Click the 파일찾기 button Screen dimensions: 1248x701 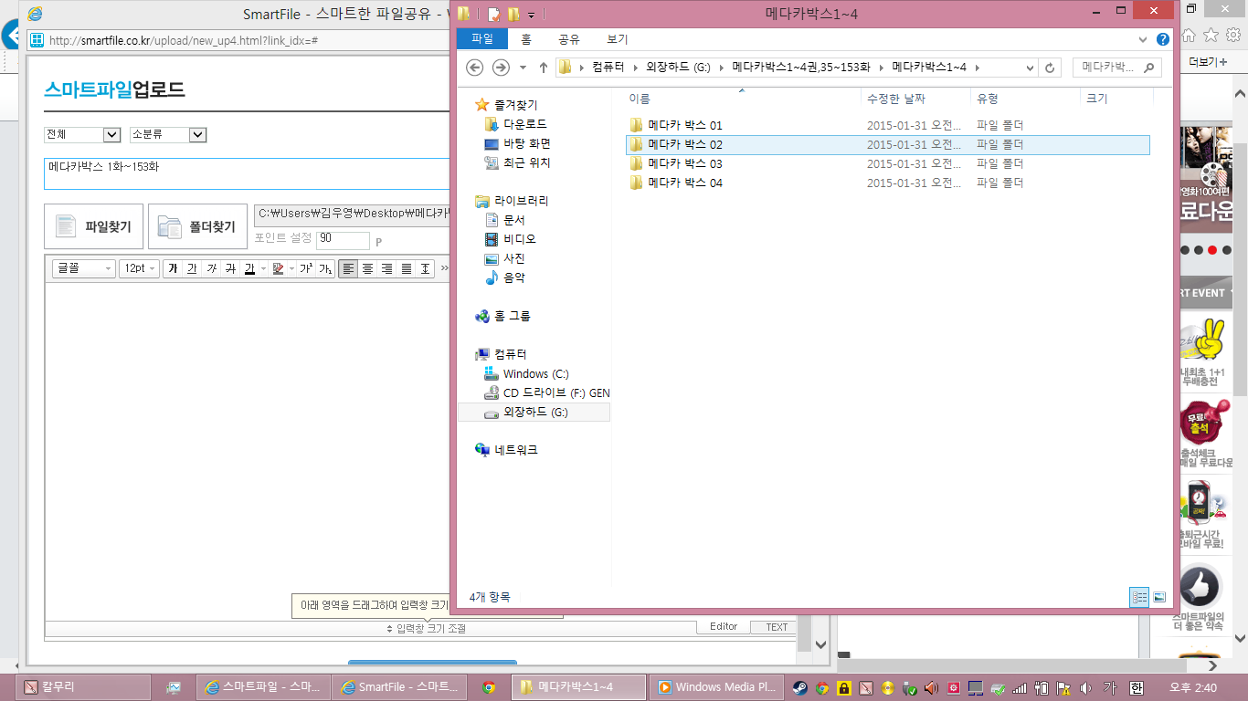click(93, 226)
